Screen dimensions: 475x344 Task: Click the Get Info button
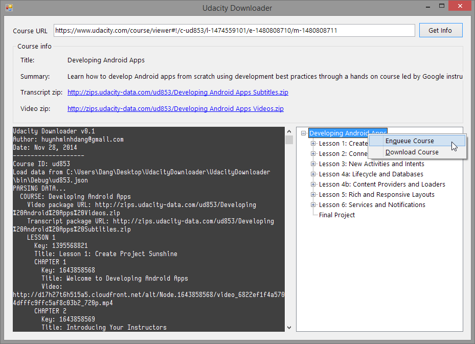[441, 30]
